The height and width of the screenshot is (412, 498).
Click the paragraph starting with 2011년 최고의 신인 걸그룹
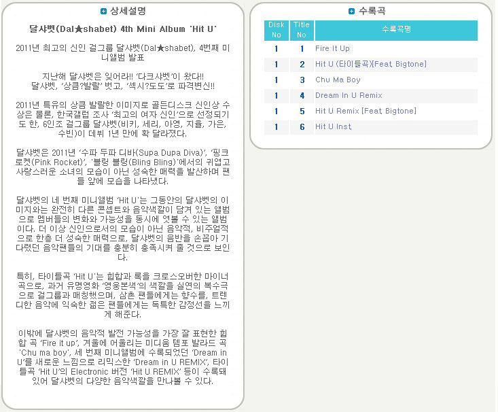122,53
